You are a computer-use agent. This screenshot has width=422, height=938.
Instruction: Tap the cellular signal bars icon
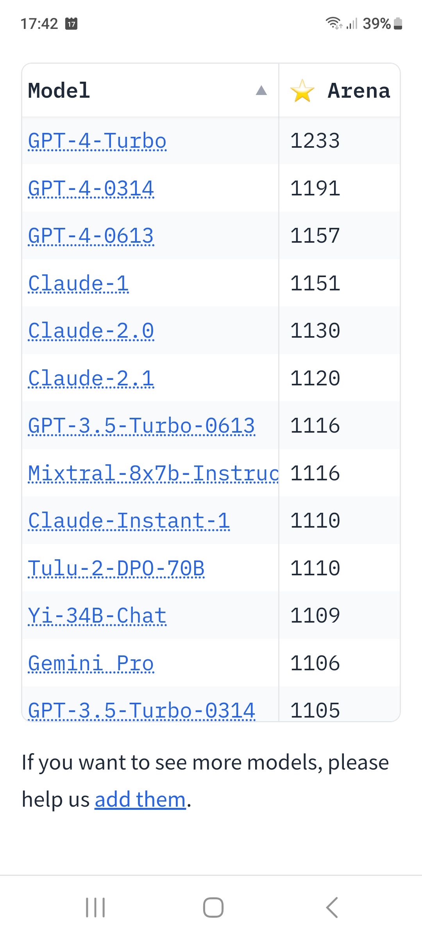[x=352, y=23]
